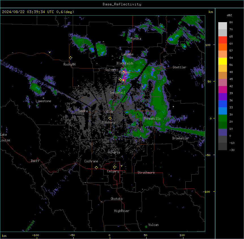Click the white 70-80 dBZ legend swatch
This screenshot has width=244, height=239.
tap(222, 26)
